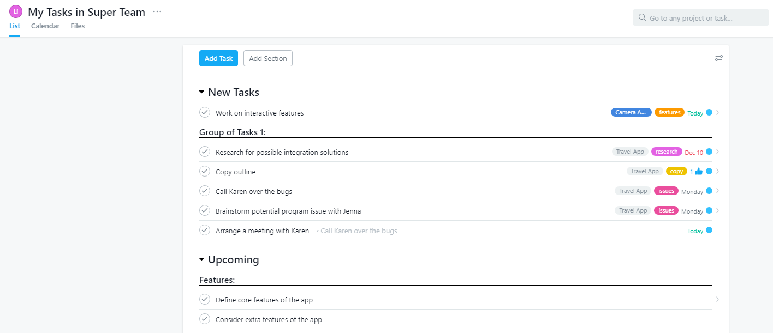
Task: Click blue dot on Research for possible integration row
Action: (709, 152)
